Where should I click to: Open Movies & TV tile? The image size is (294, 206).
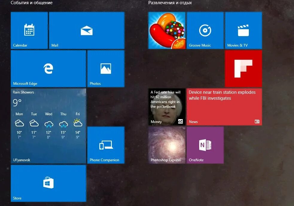(243, 30)
